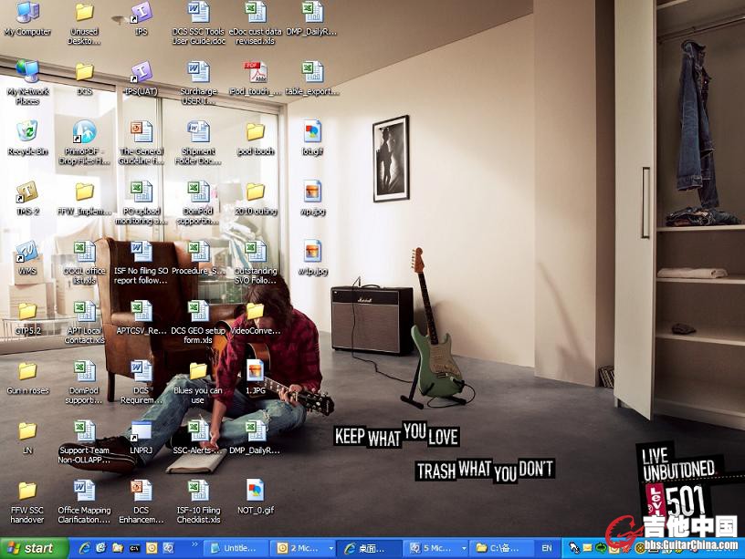The height and width of the screenshot is (559, 745).
Task: Select the NOT_0.gif image file
Action: click(x=255, y=492)
